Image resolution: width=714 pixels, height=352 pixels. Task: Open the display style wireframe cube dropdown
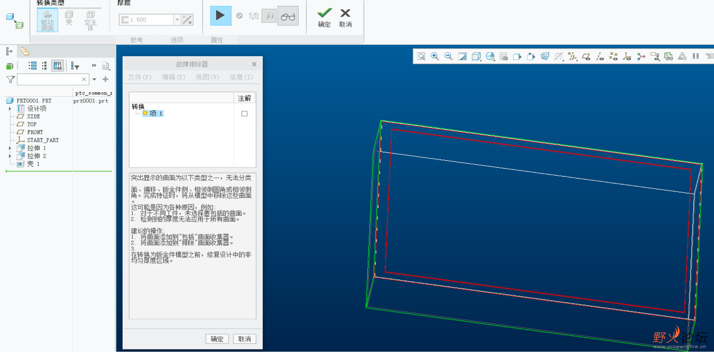coord(476,56)
